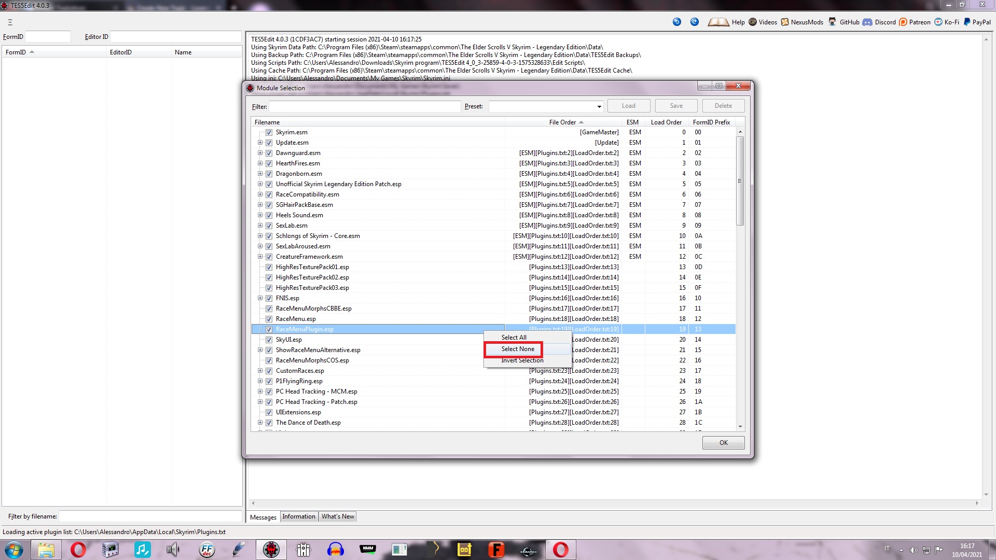Viewport: 996px width, 560px height.
Task: Focus the Editor ID input field
Action: [x=176, y=37]
